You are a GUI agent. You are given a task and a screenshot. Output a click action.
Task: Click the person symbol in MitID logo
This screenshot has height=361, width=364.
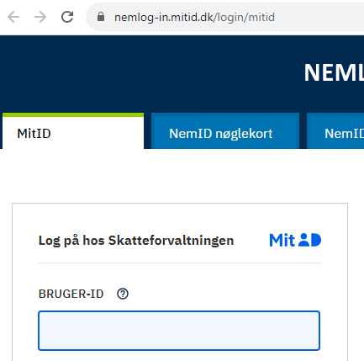tap(303, 240)
